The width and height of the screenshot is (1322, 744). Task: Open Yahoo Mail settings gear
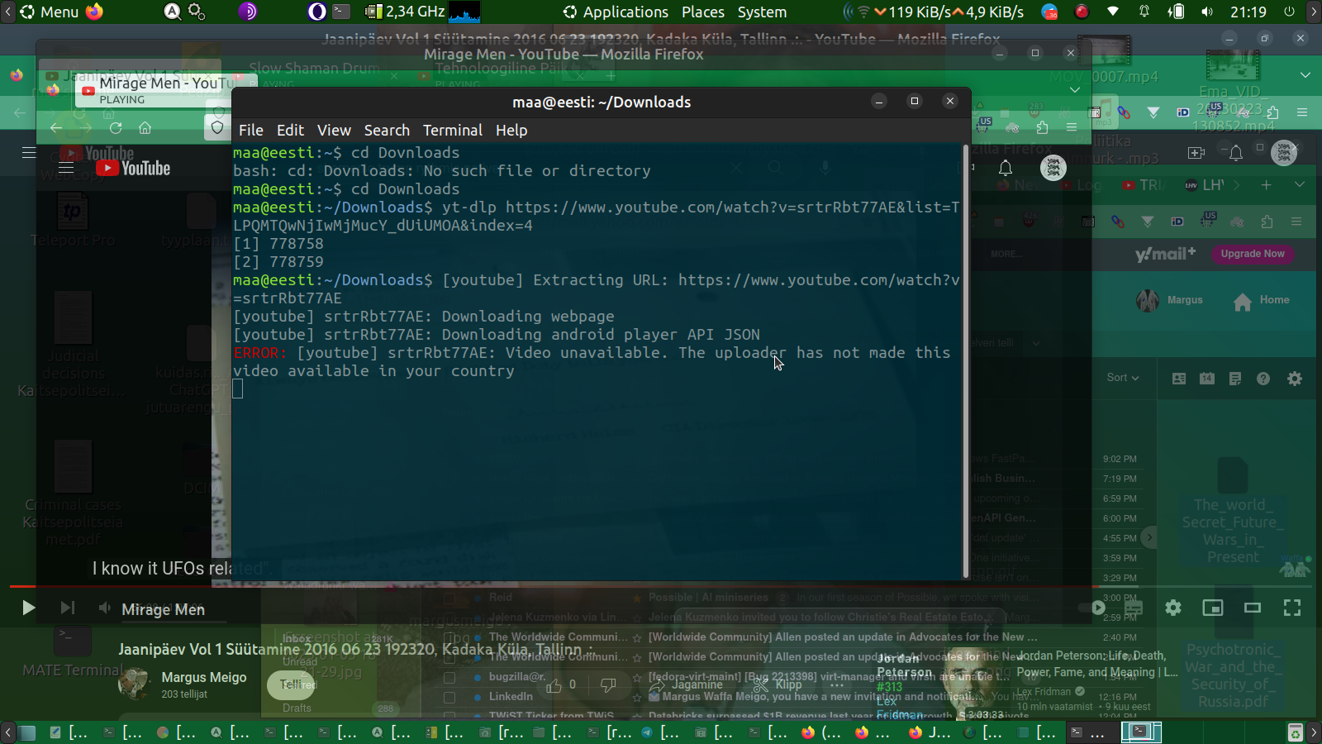point(1295,379)
